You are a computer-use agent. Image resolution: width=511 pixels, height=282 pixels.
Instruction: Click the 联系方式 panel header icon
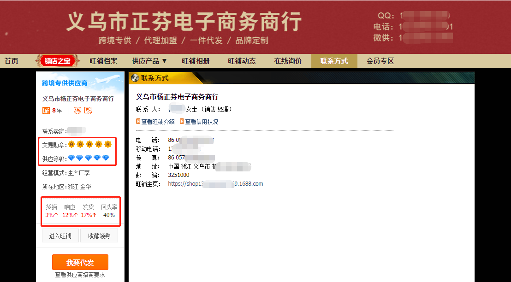(x=135, y=78)
